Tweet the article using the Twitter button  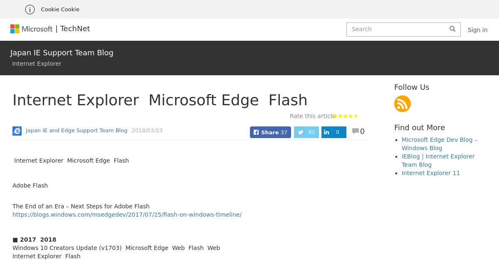pos(306,132)
